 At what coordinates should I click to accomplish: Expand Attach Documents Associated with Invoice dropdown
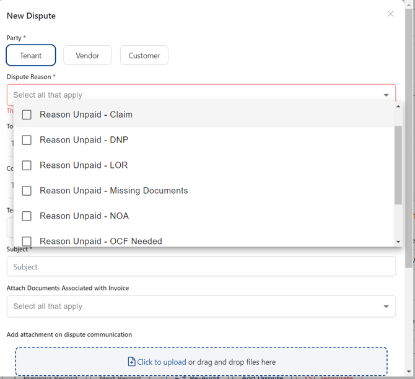pyautogui.click(x=386, y=306)
